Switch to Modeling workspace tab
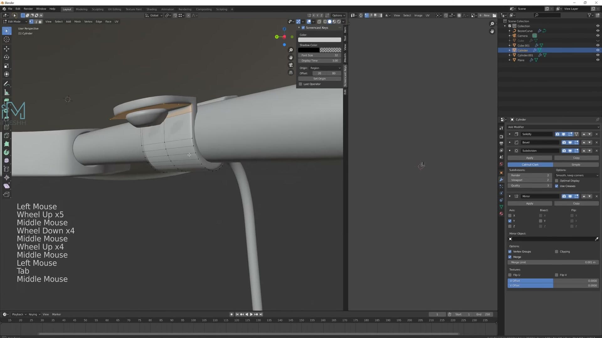This screenshot has width=602, height=338. pyautogui.click(x=82, y=9)
